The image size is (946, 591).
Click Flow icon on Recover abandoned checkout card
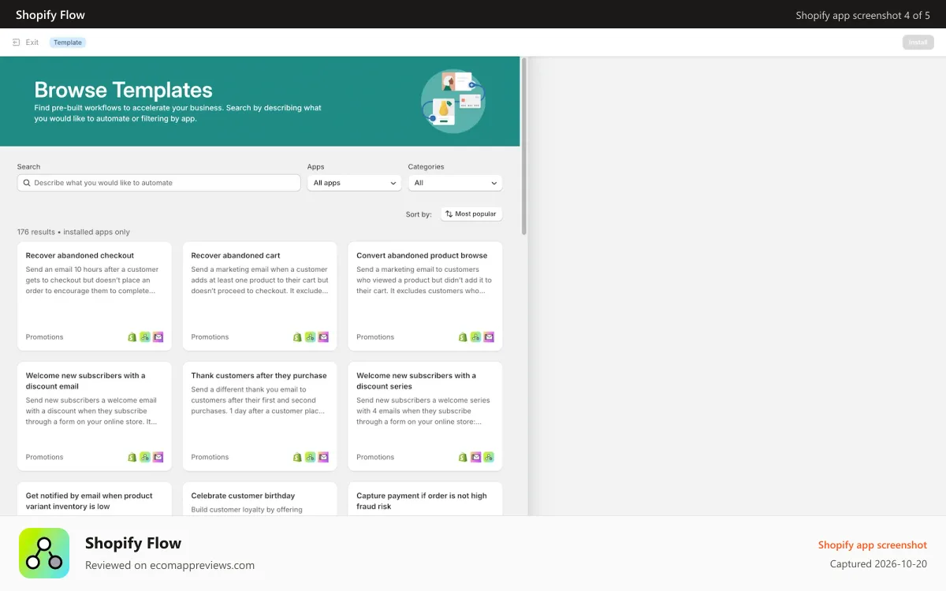click(145, 337)
